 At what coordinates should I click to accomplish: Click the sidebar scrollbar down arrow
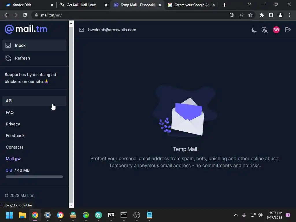71,206
